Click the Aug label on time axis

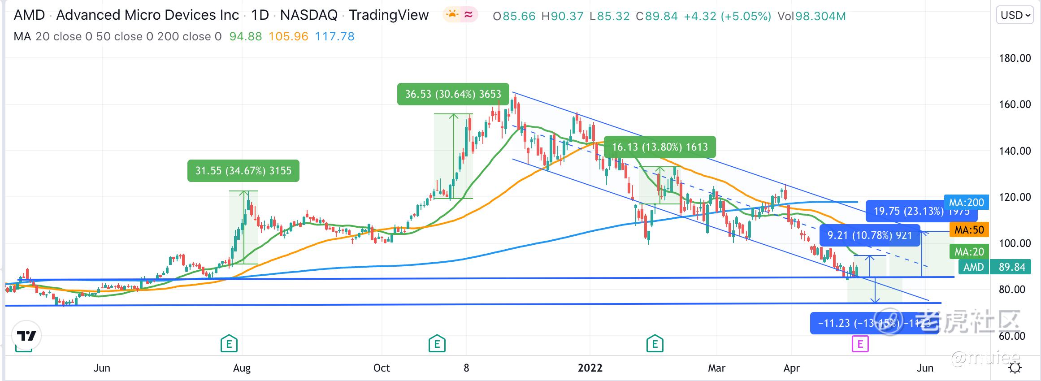(242, 368)
